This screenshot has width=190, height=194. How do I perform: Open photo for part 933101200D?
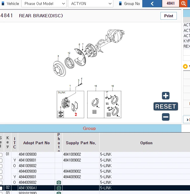click(x=59, y=193)
